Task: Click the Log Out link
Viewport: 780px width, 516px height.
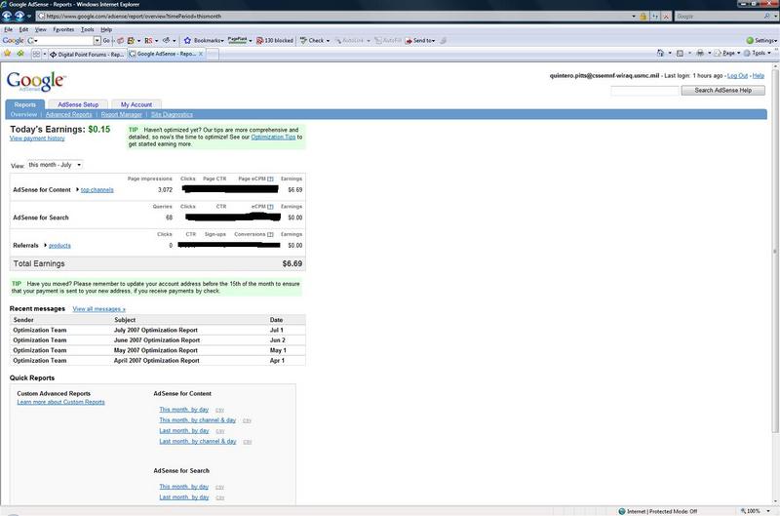Action: point(737,76)
